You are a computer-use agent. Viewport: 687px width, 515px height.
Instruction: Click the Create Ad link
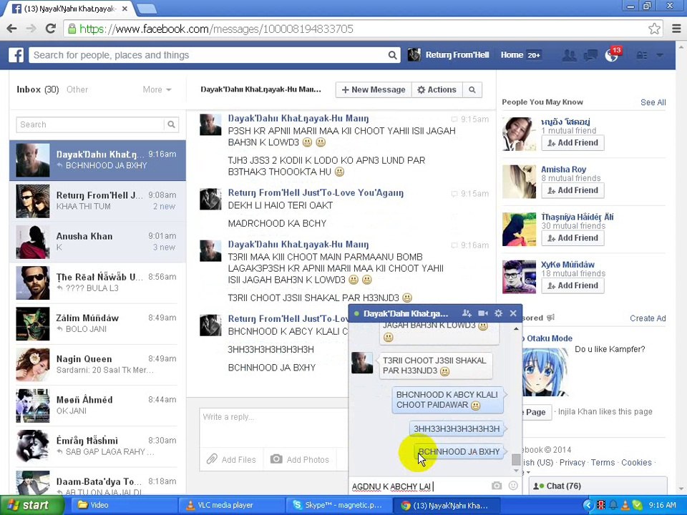(x=648, y=318)
